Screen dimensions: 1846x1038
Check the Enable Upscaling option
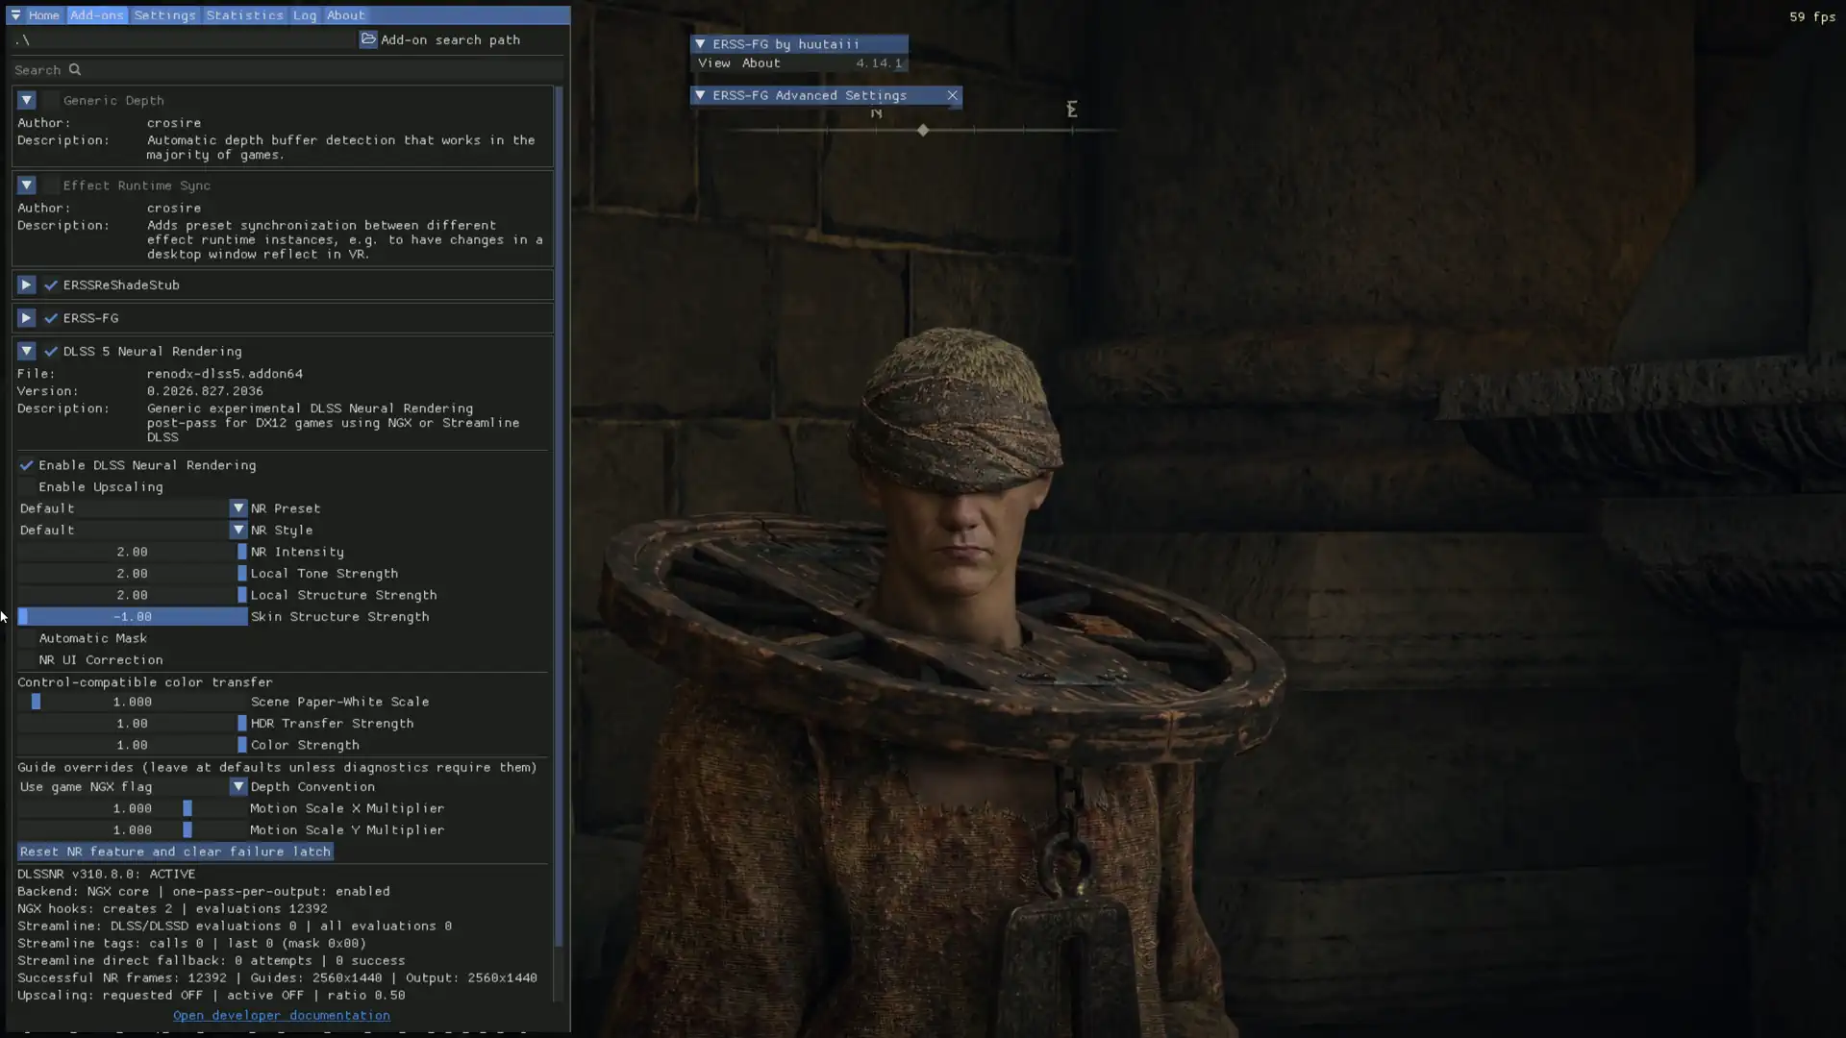(26, 487)
